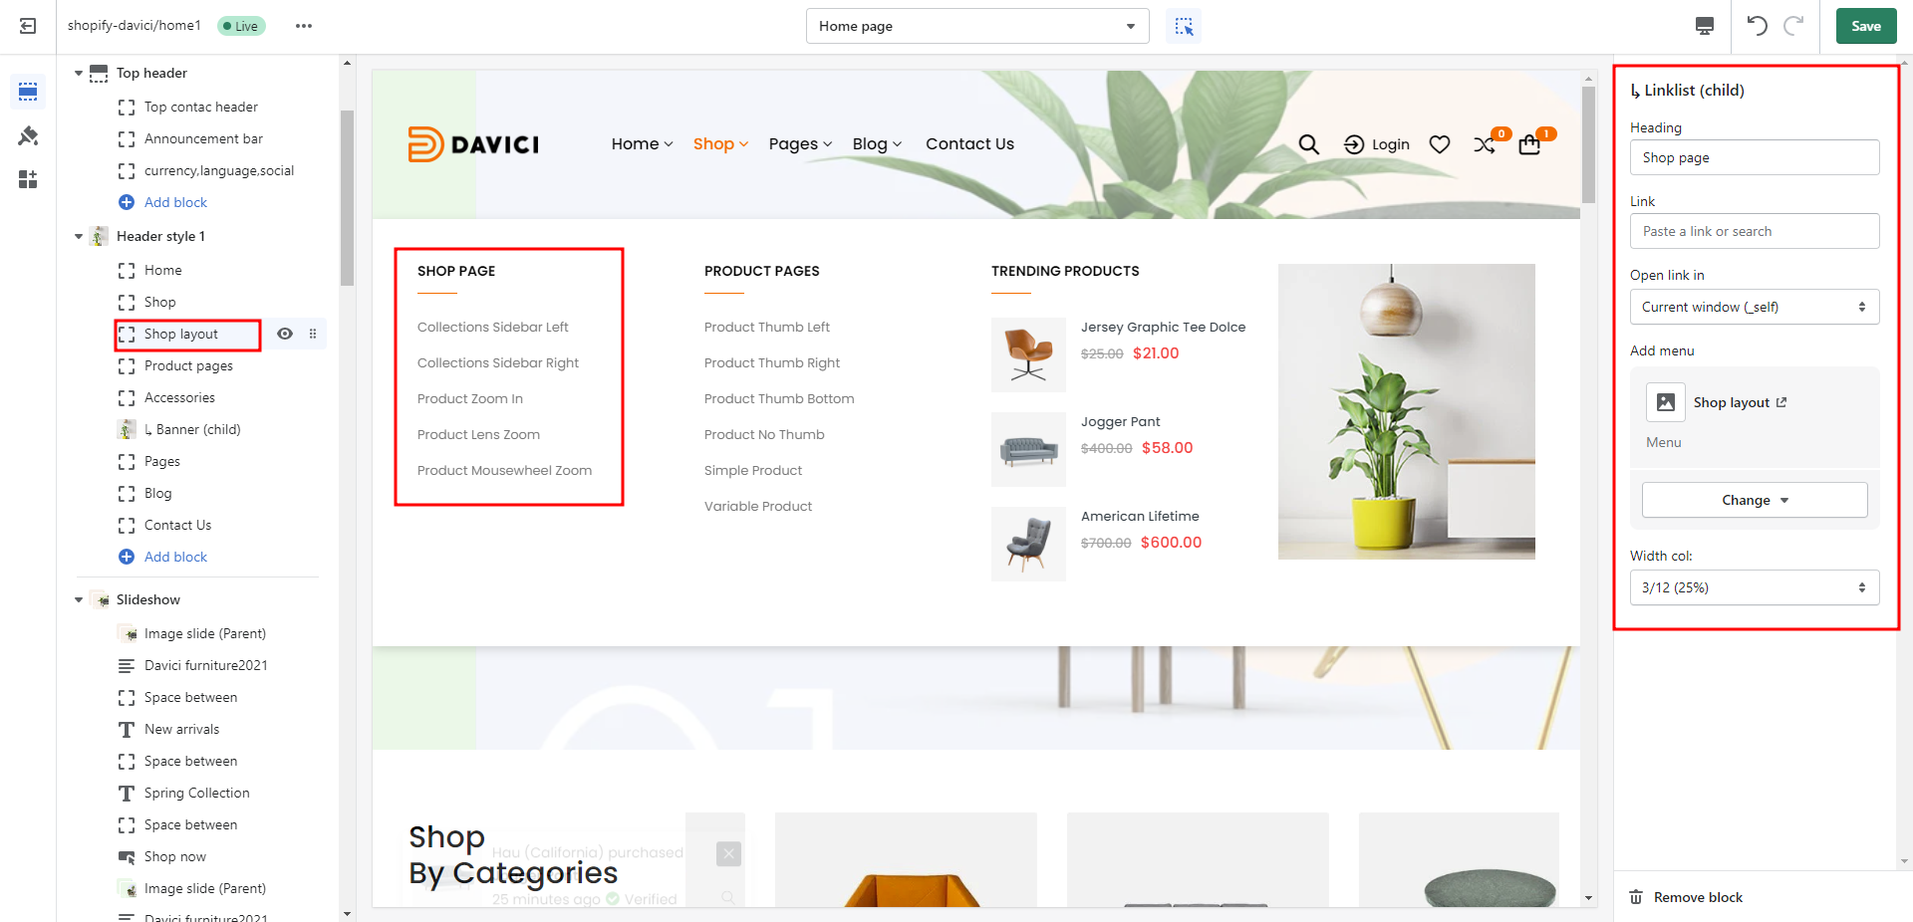This screenshot has width=1913, height=922.
Task: Open the app embeds icon in sidebar
Action: [x=28, y=179]
